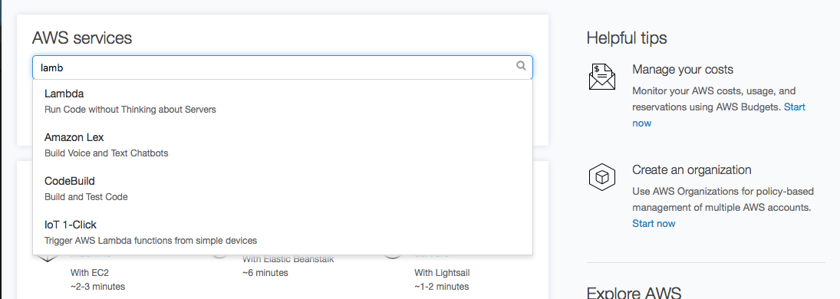Select the IoT 1-Click search result

(282, 232)
